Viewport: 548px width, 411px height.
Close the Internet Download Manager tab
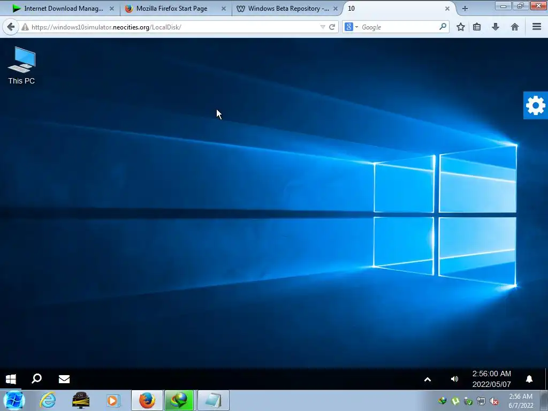(x=112, y=9)
